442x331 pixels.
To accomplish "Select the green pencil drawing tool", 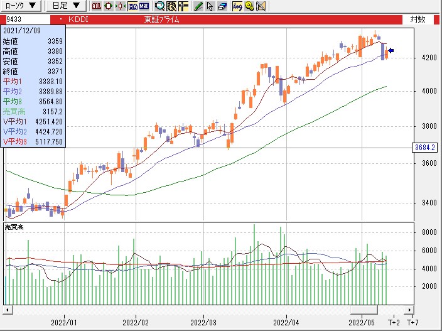I will click(x=198, y=6).
